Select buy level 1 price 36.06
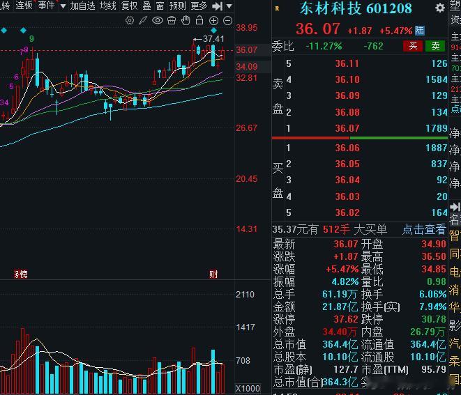The height and width of the screenshot is (395, 461). pyautogui.click(x=347, y=148)
